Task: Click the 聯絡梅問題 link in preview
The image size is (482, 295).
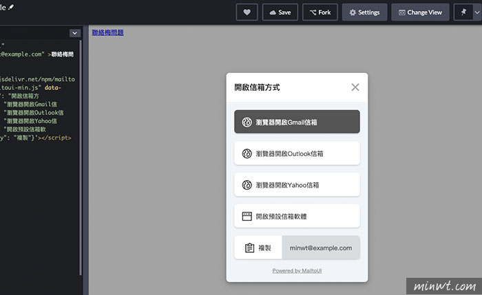Action: tap(107, 32)
